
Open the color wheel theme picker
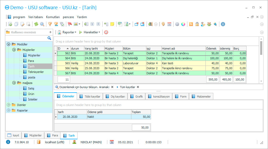point(183,24)
